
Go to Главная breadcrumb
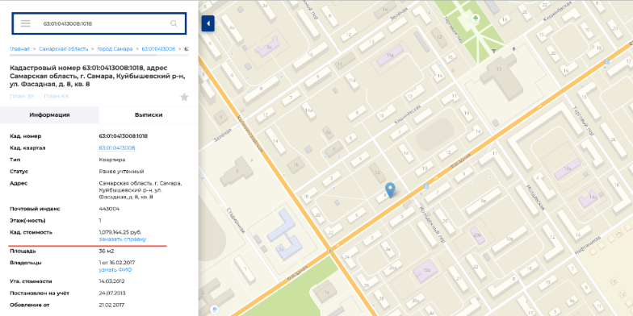pos(19,48)
